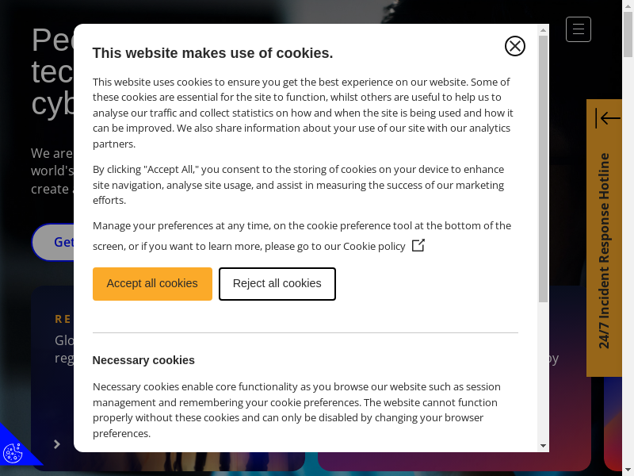Open the cookie preferences tool icon
The width and height of the screenshot is (634, 476).
pyautogui.click(x=13, y=452)
